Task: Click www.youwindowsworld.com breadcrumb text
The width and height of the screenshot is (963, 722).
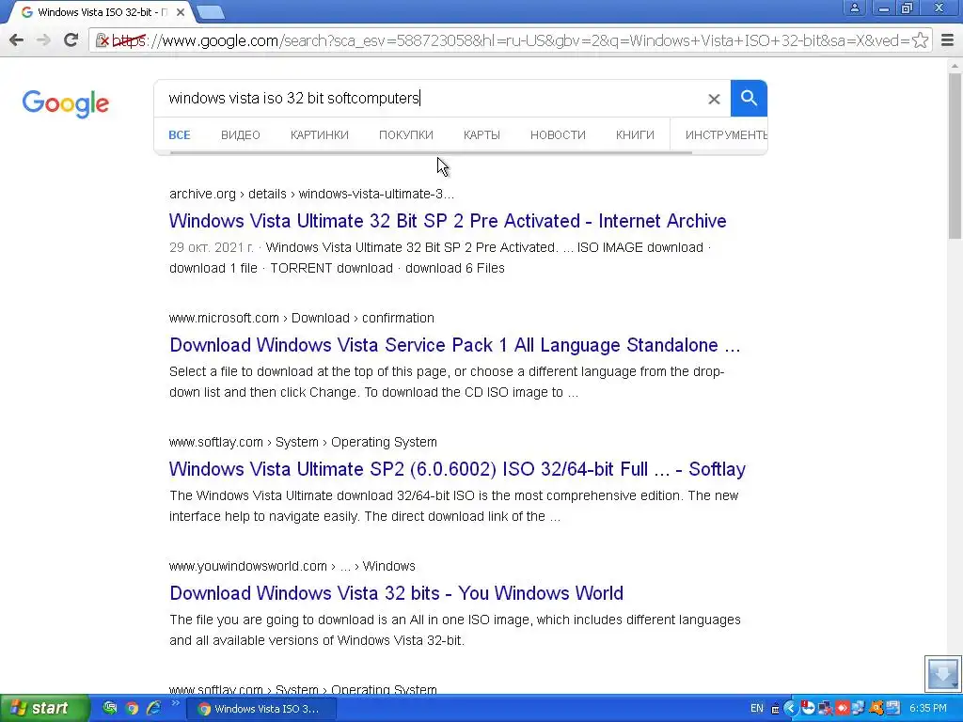Action: click(x=248, y=566)
